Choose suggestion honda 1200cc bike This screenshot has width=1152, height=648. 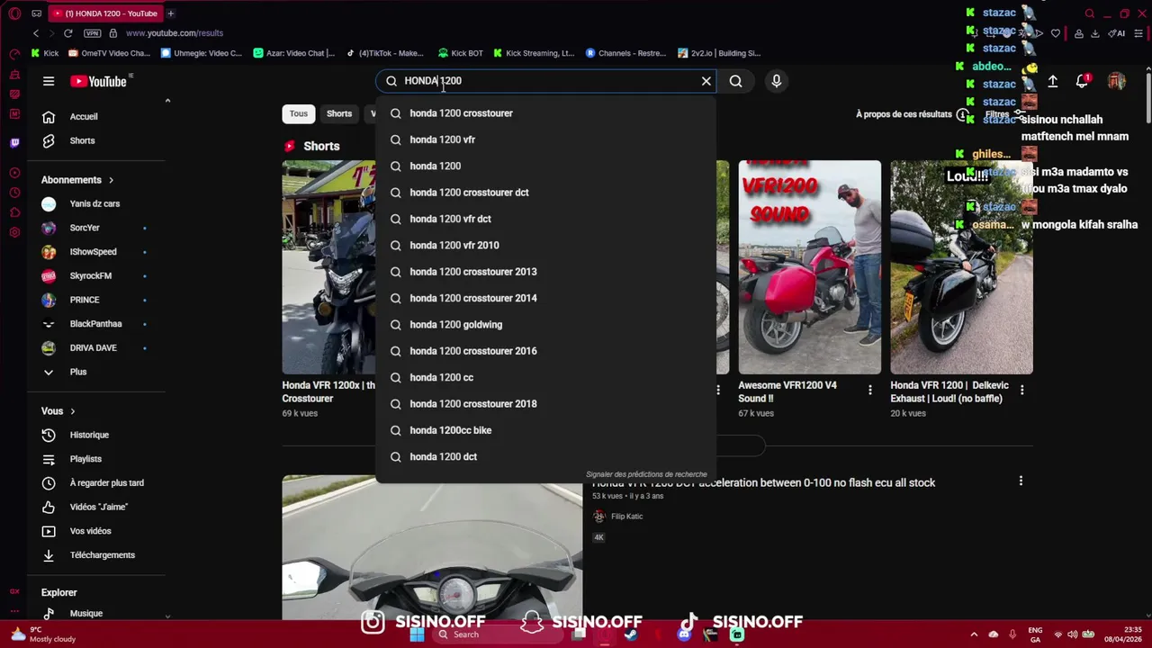[545, 430]
